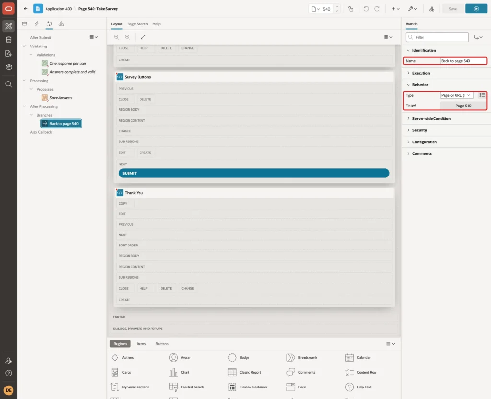Screen dimensions: 491x399
Task: Open Shared Components from top toolbar
Action: coord(432,9)
